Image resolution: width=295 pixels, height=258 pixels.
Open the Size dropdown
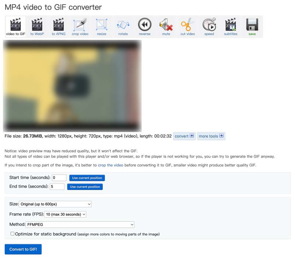tap(55, 204)
